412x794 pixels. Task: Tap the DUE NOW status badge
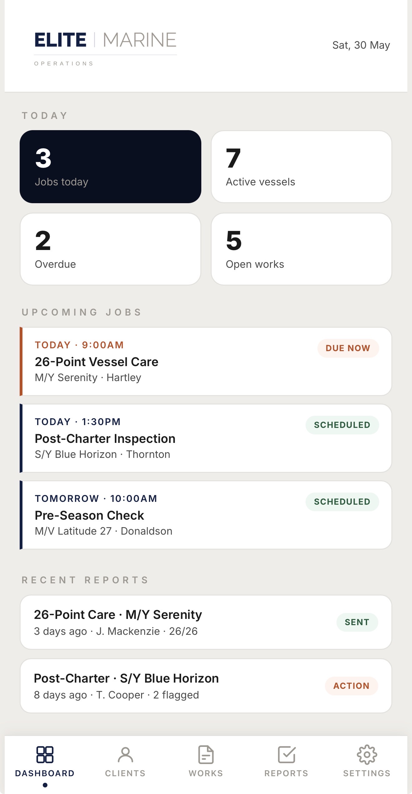[x=348, y=348]
